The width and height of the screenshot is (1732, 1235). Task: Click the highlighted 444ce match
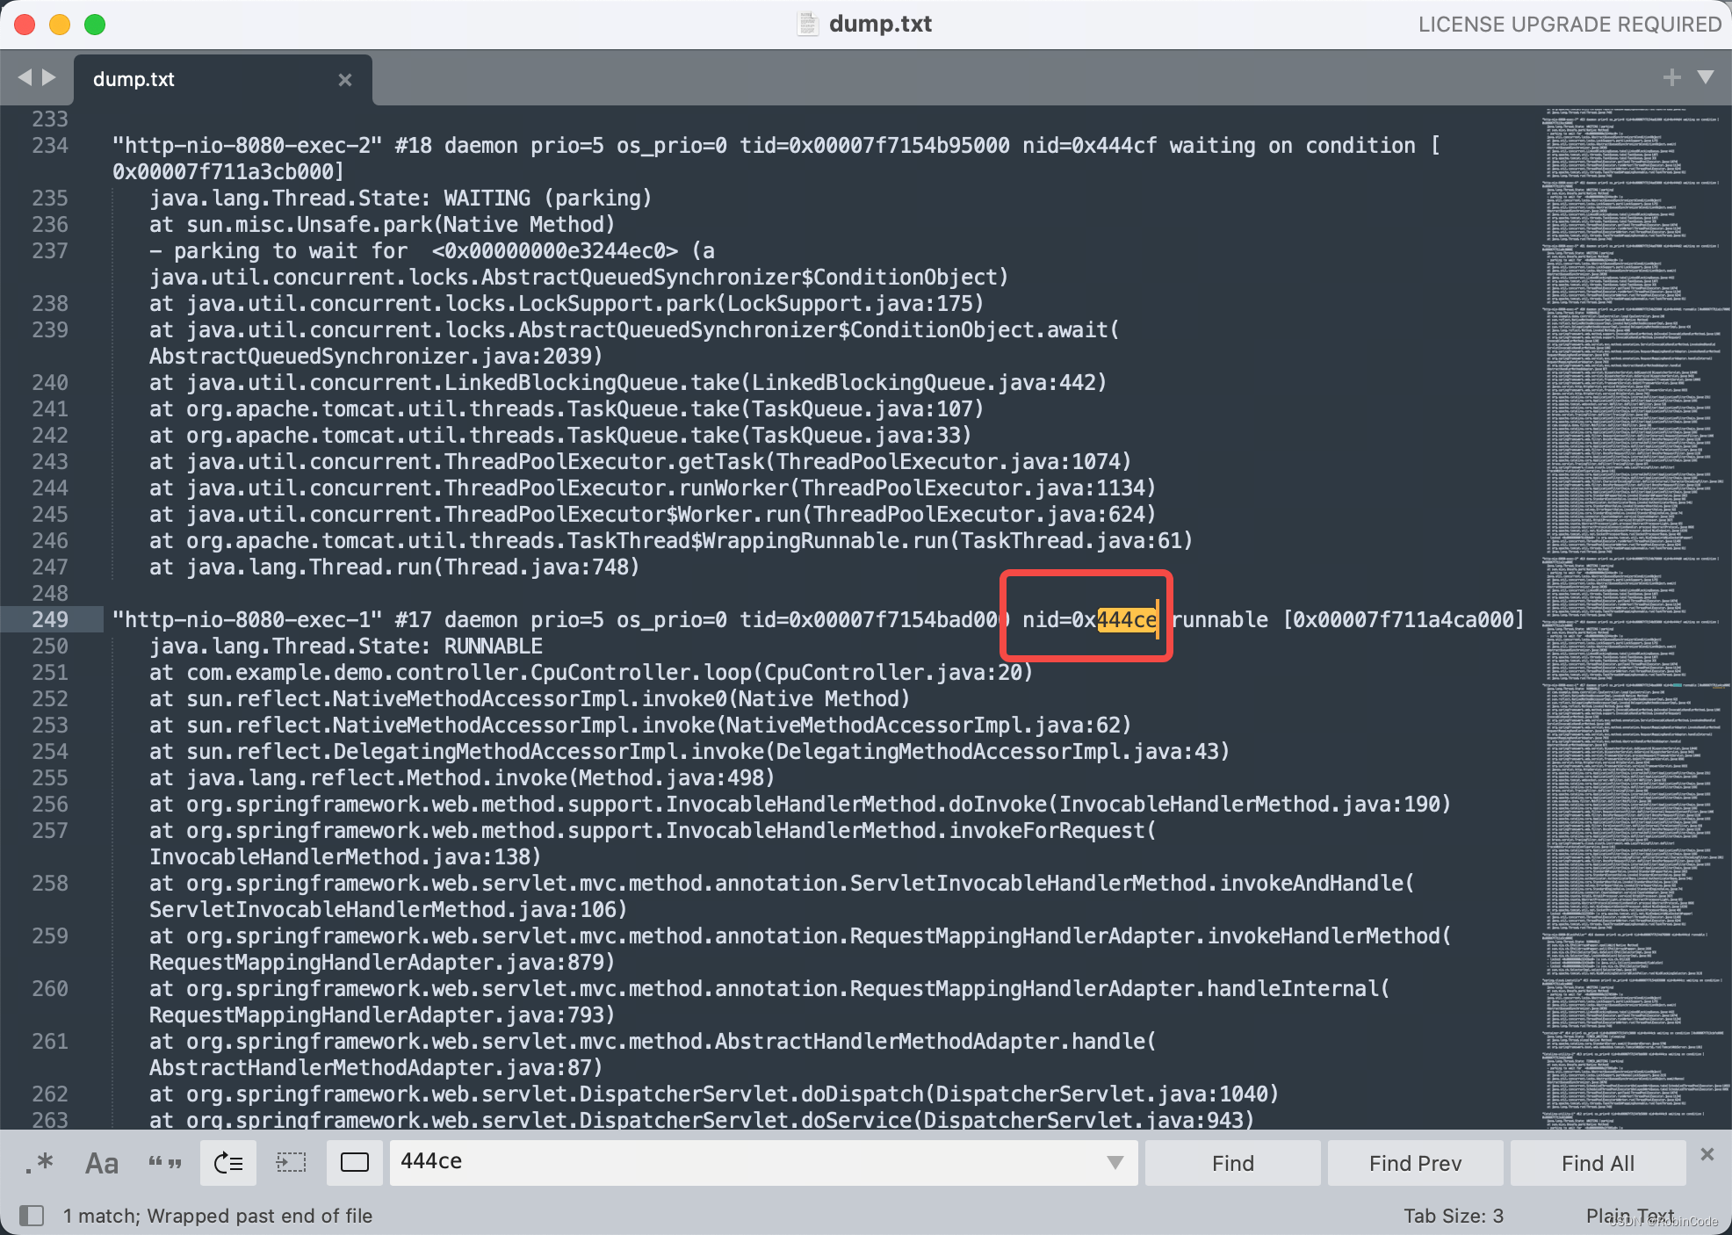coord(1127,619)
